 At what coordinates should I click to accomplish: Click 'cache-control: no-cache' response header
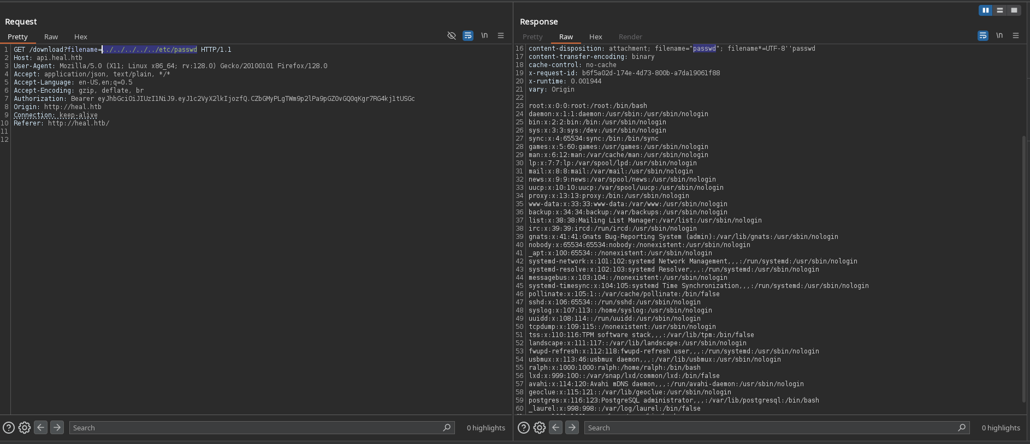tap(572, 65)
